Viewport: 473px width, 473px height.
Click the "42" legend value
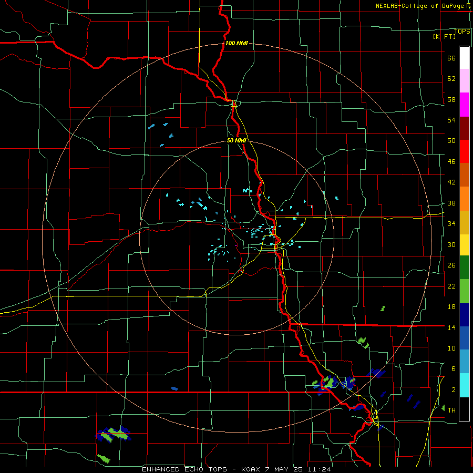[451, 182]
